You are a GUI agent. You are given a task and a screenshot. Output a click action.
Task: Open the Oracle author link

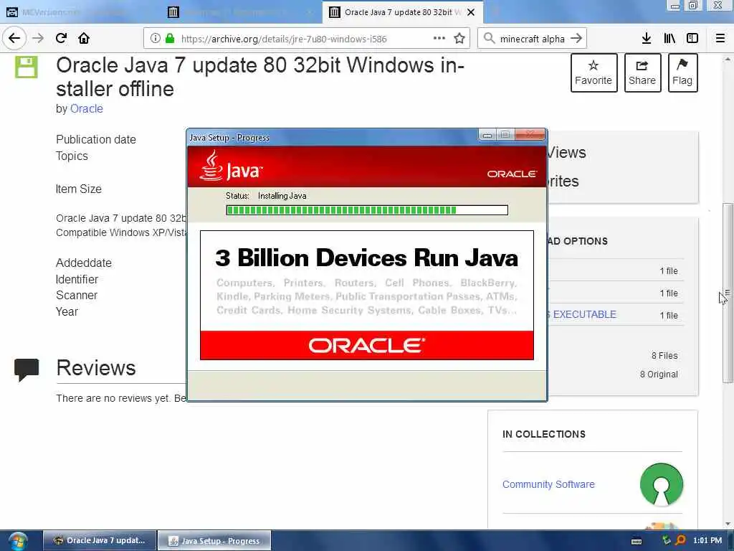86,109
